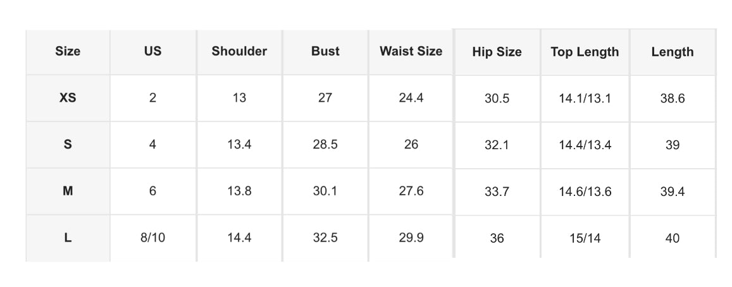Select the S size row label
Viewport: 732px width, 287px height.
[68, 145]
